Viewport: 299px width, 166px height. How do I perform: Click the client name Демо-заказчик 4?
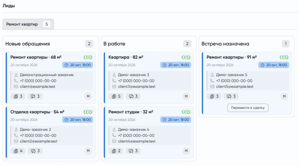(x=133, y=130)
